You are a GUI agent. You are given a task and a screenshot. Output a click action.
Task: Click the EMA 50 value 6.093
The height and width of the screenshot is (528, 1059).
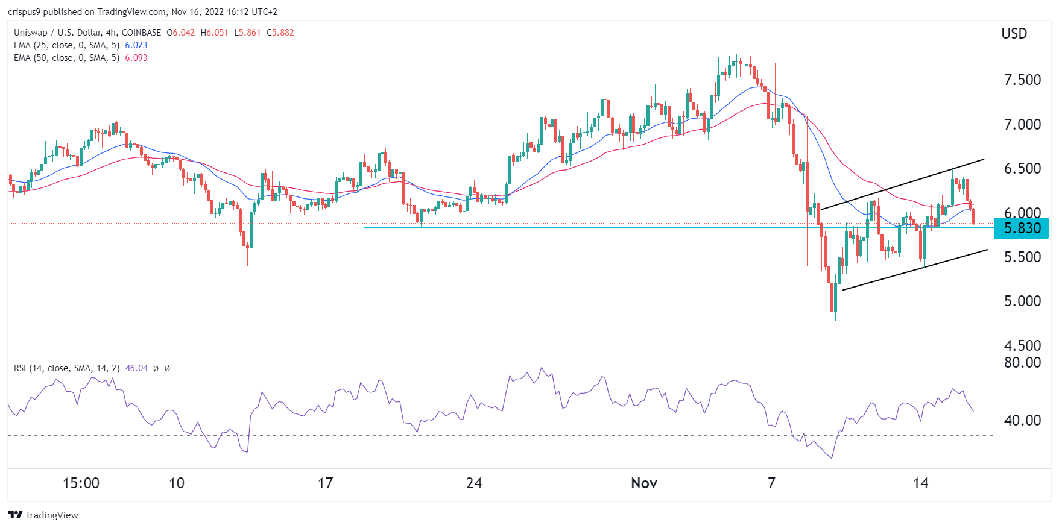[x=136, y=58]
